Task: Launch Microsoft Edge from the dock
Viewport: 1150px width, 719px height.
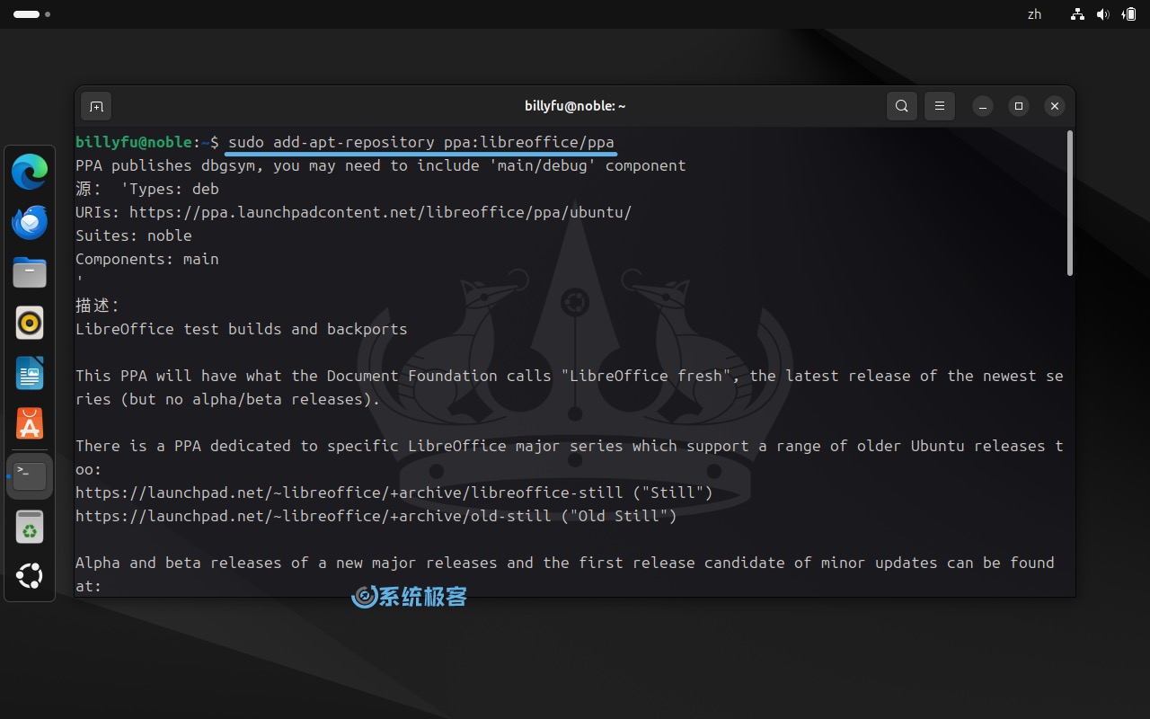Action: click(x=30, y=172)
